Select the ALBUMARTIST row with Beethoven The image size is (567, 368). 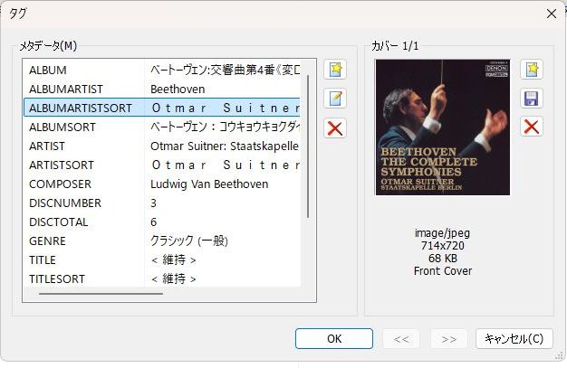(x=161, y=89)
